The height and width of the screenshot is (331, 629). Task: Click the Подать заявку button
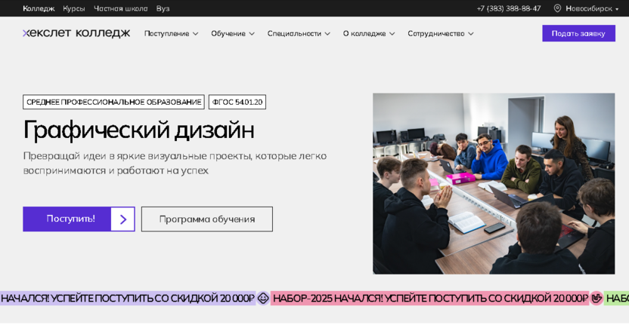point(578,33)
